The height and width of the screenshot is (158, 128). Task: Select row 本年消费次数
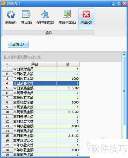pyautogui.click(x=41, y=155)
